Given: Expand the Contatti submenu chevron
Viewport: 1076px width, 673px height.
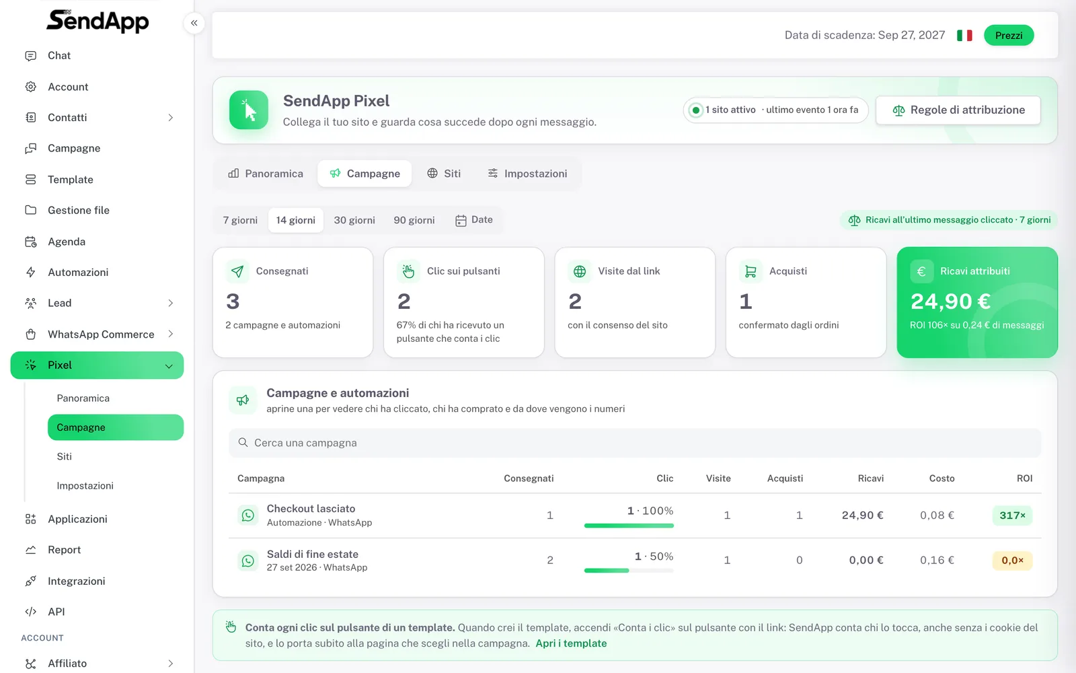Looking at the screenshot, I should [171, 118].
